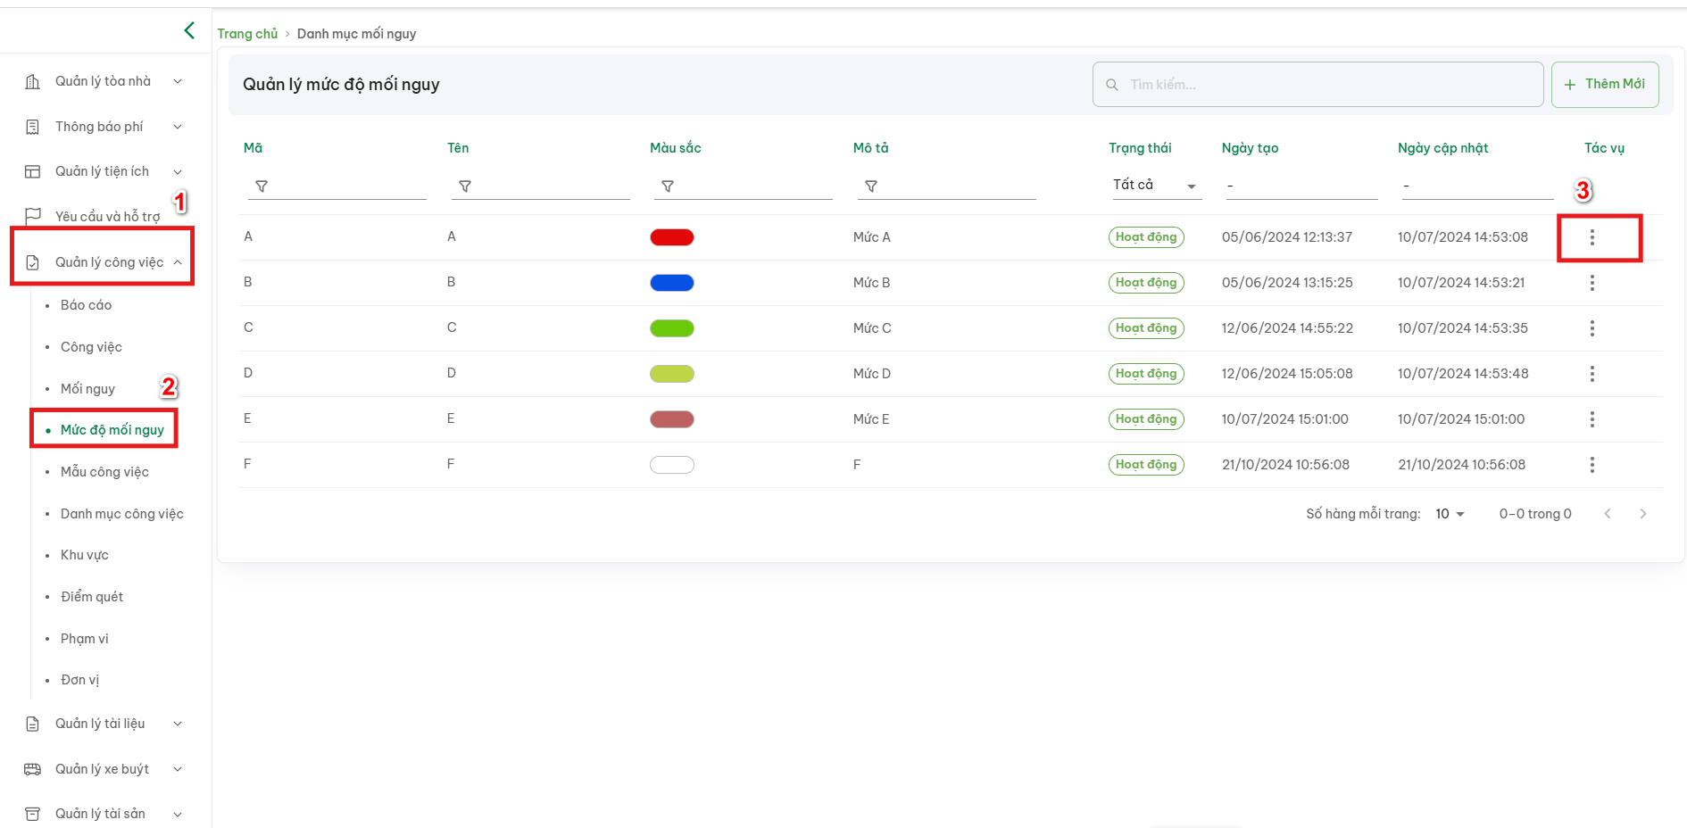Expand Thông báo phí menu
Viewport: 1687px width, 828px height.
click(178, 127)
